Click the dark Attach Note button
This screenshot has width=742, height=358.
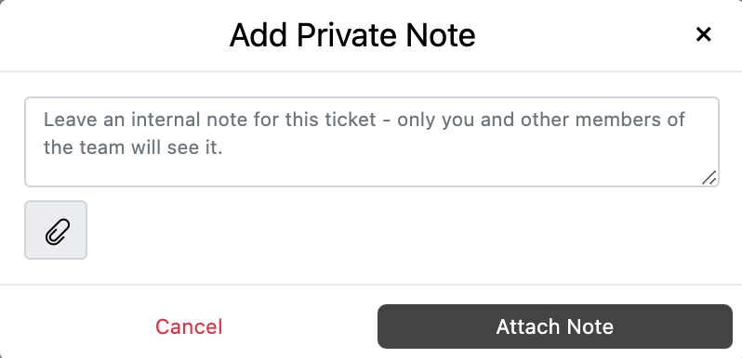(x=554, y=326)
